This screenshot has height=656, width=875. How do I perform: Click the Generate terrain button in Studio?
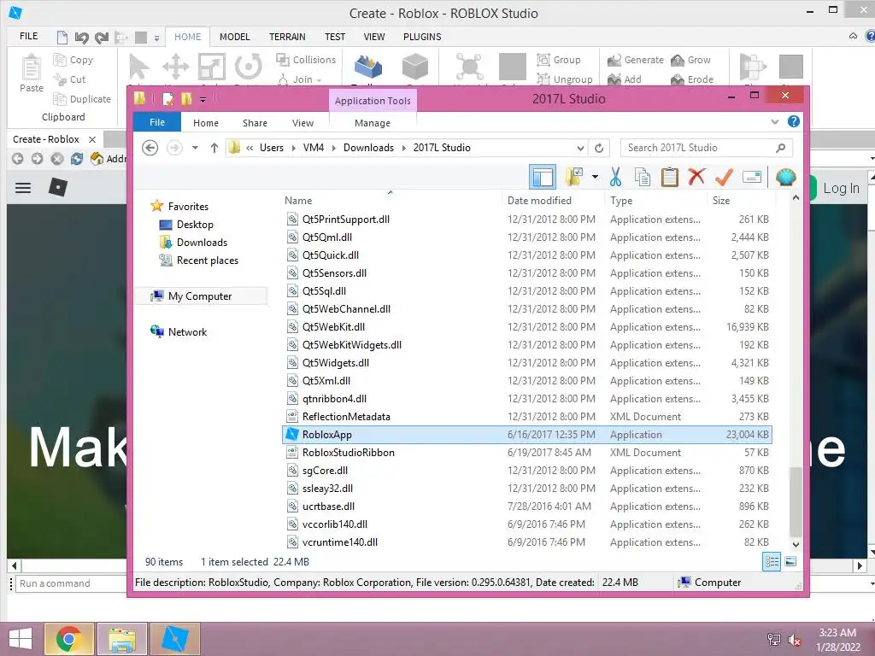coord(636,60)
